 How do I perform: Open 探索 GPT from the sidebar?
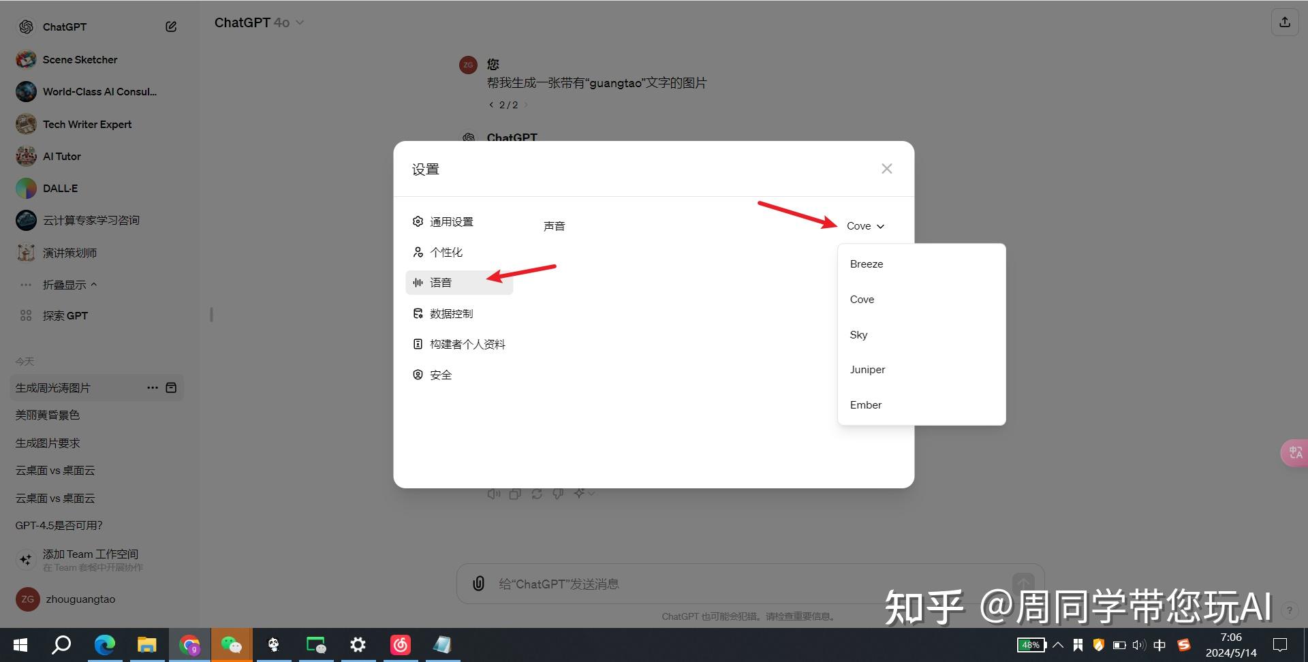[66, 315]
